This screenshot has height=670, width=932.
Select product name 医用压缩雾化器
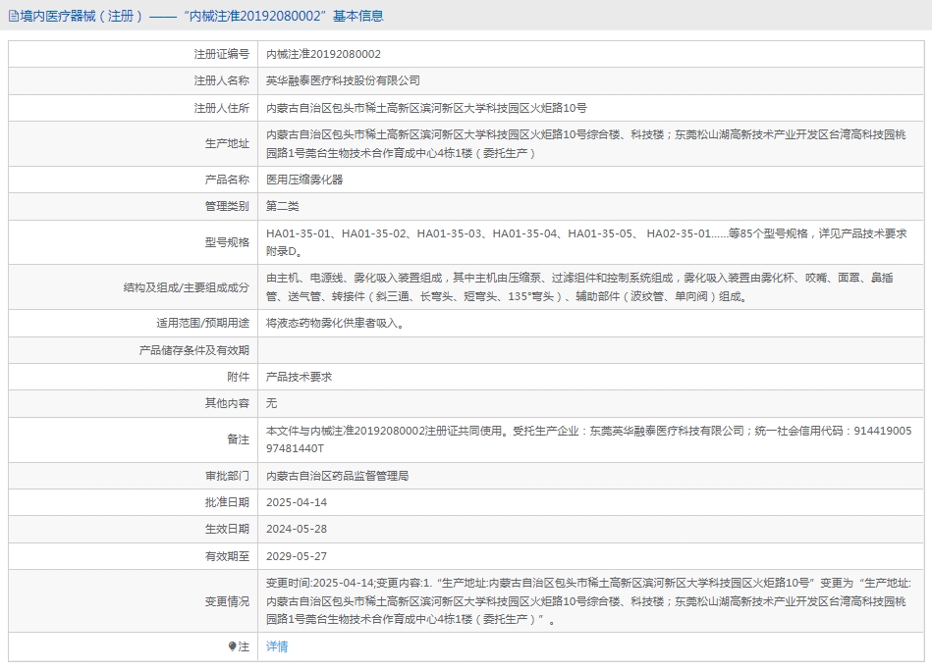click(304, 180)
